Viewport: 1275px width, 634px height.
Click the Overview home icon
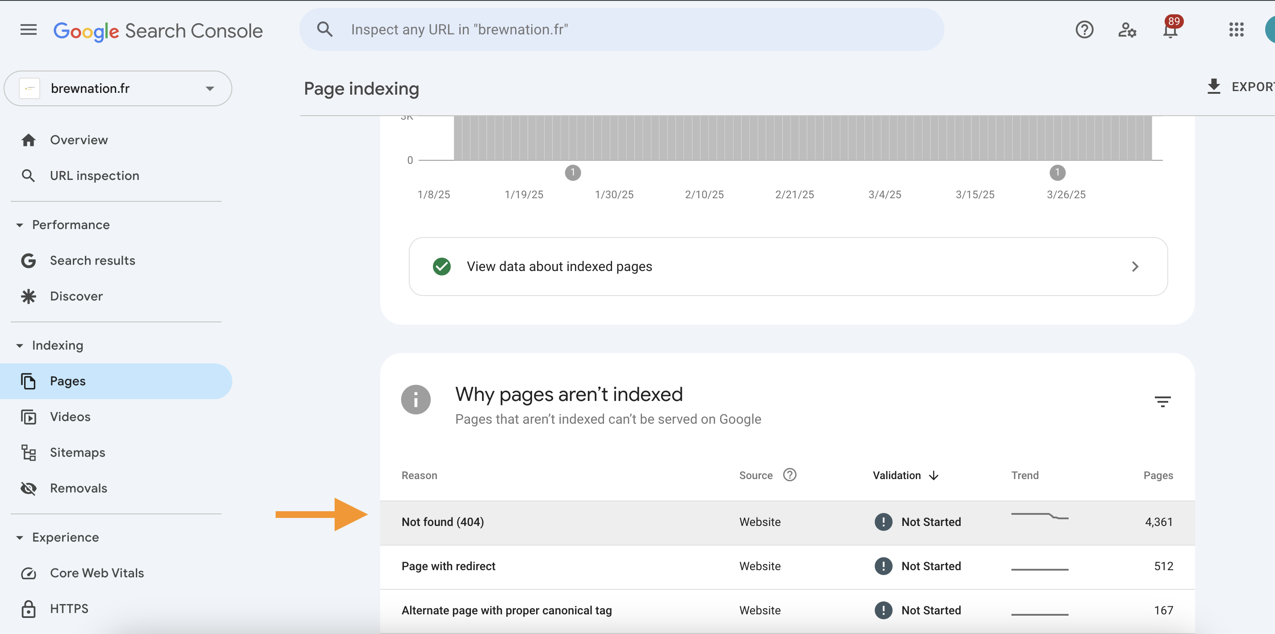pyautogui.click(x=28, y=140)
